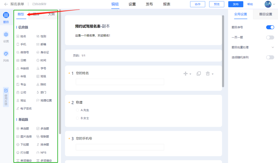
Task: Switch to the 报表 top tab
Action: coord(167,4)
